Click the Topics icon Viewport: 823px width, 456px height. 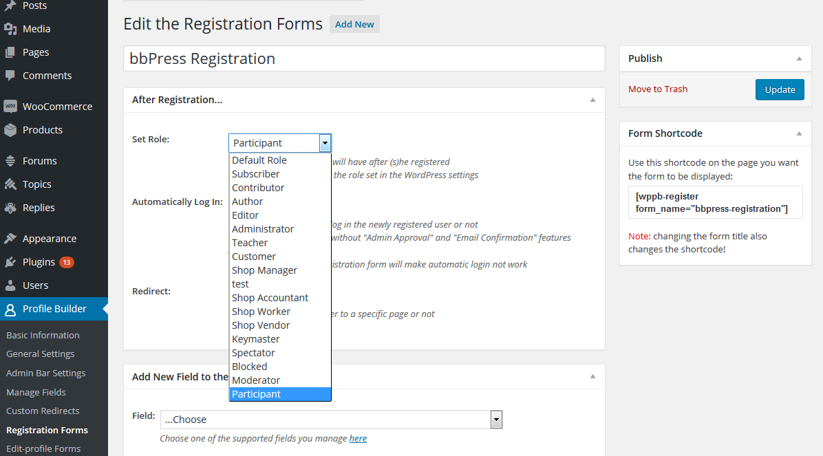click(x=10, y=184)
